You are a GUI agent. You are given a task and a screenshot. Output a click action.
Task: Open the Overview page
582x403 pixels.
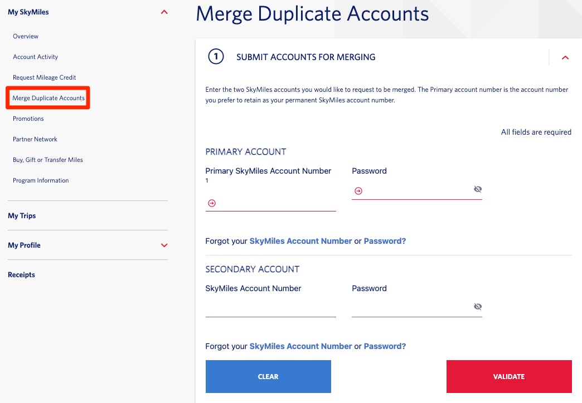pos(26,36)
